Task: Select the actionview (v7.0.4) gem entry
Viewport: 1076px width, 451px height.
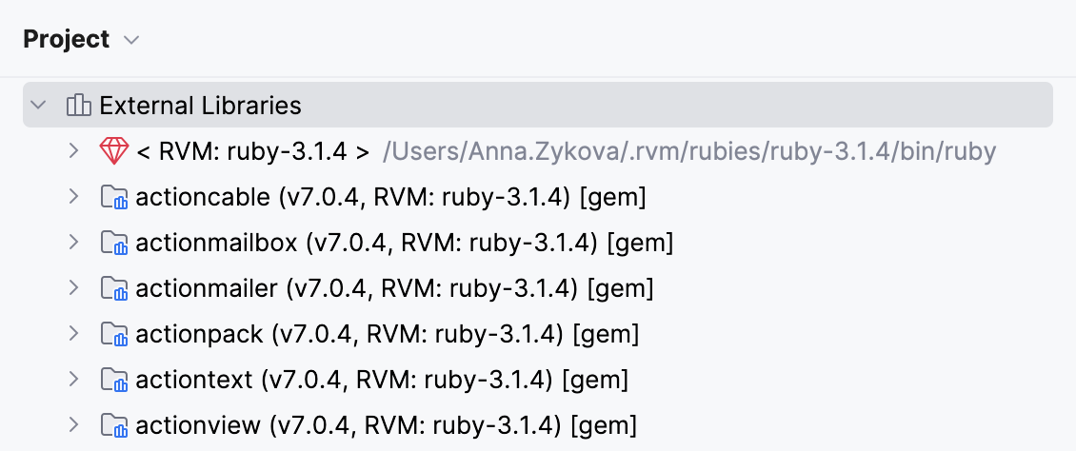Action: click(386, 424)
